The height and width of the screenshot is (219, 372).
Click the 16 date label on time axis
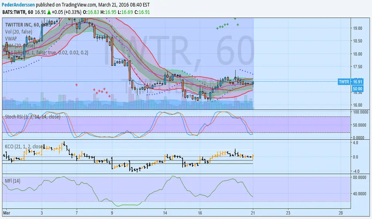click(200, 213)
